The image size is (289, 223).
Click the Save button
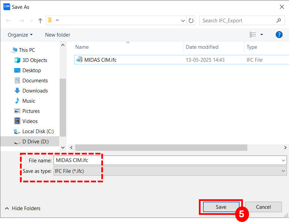[221, 207]
